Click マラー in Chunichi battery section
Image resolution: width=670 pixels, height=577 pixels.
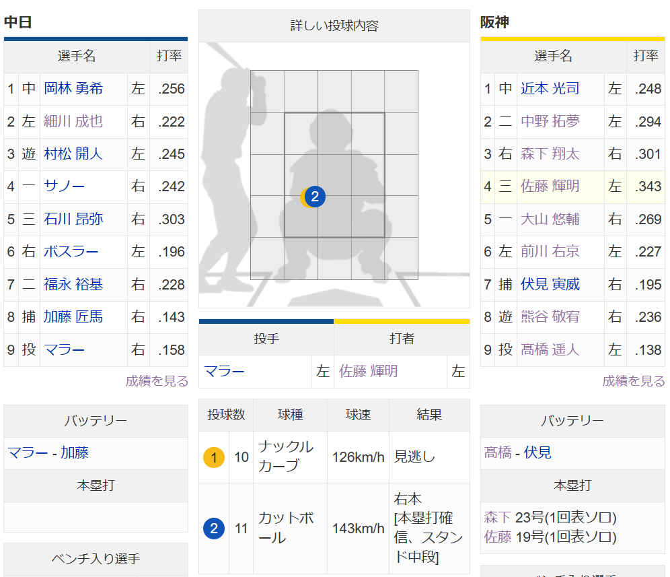(28, 452)
